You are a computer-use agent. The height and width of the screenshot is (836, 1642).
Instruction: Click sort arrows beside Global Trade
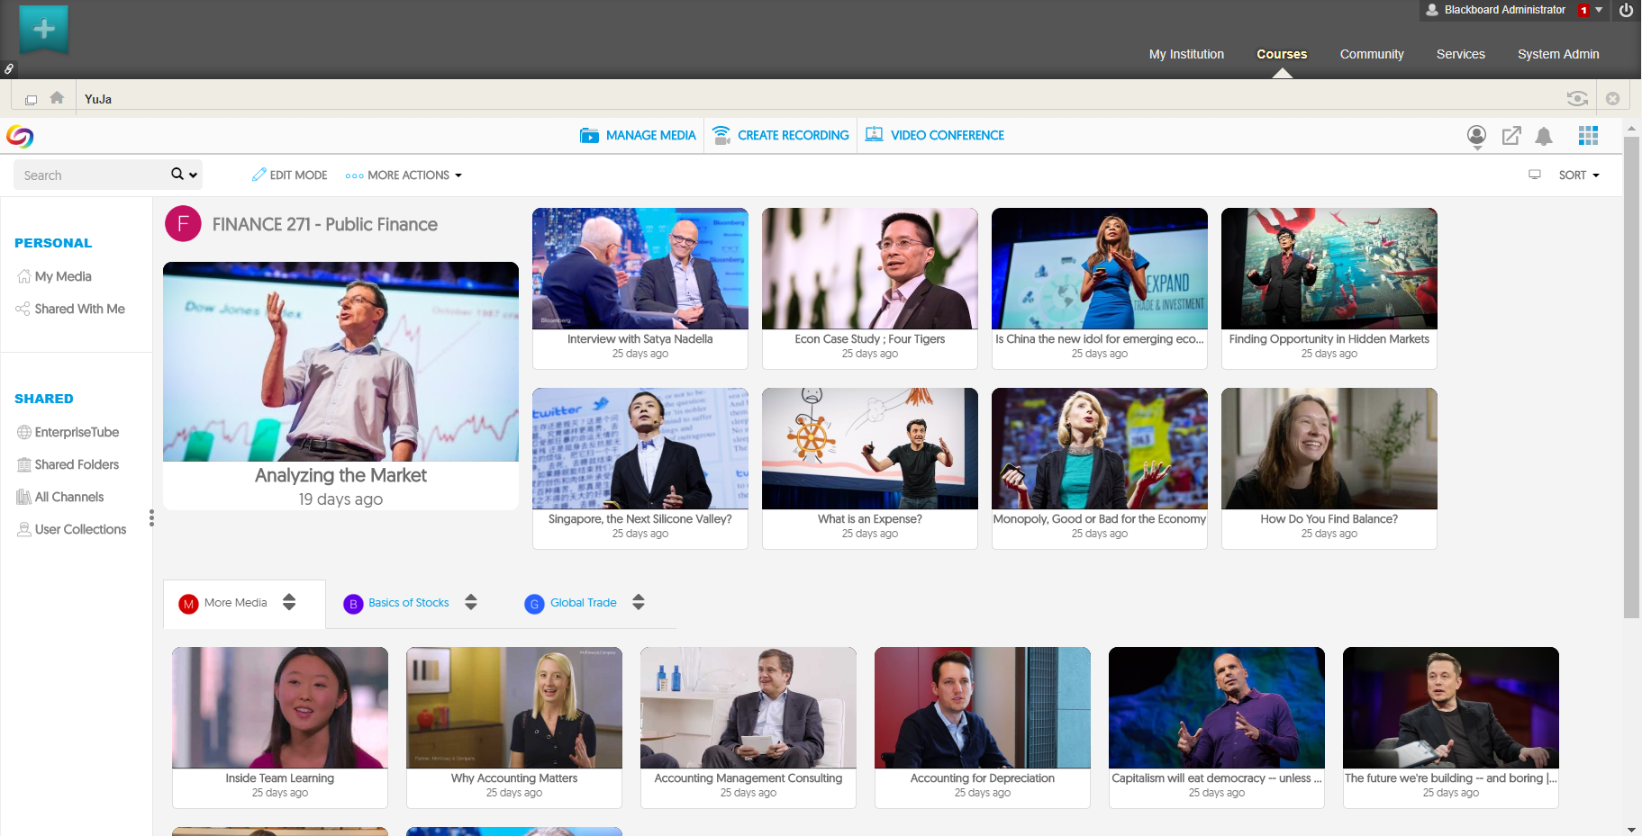639,602
